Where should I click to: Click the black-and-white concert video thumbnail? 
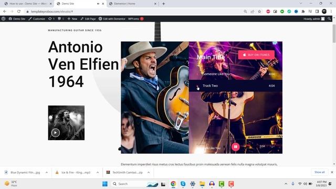coord(66,123)
